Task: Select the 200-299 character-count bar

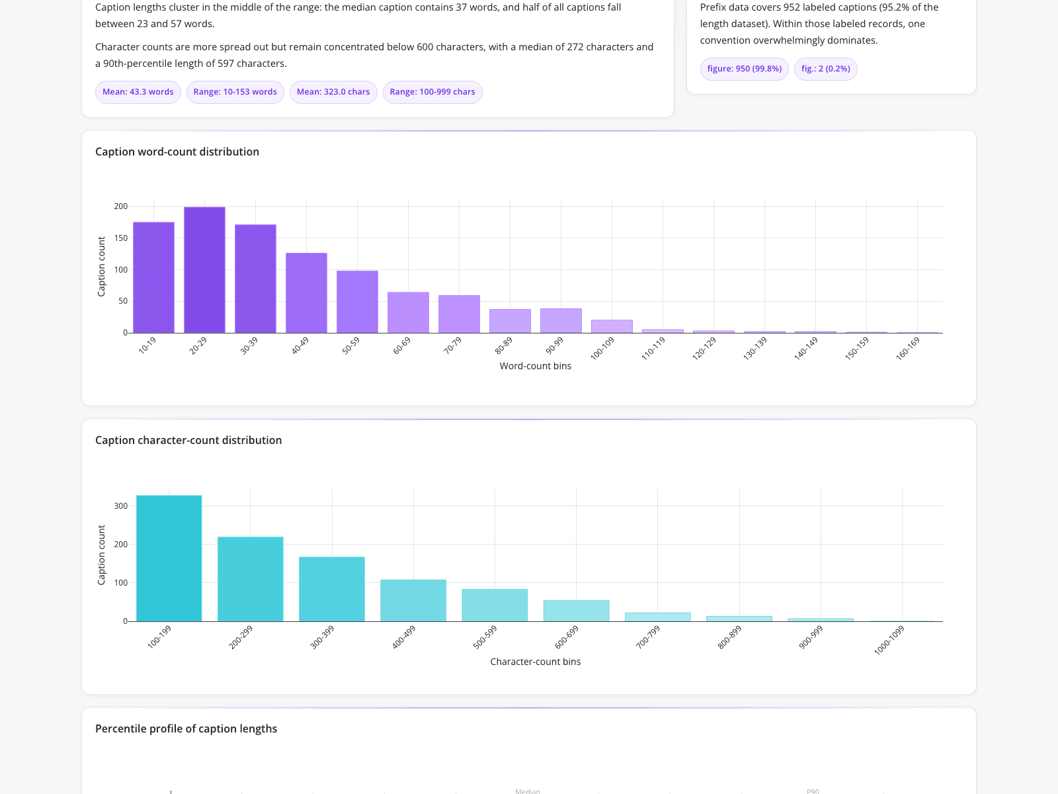Action: [x=251, y=579]
